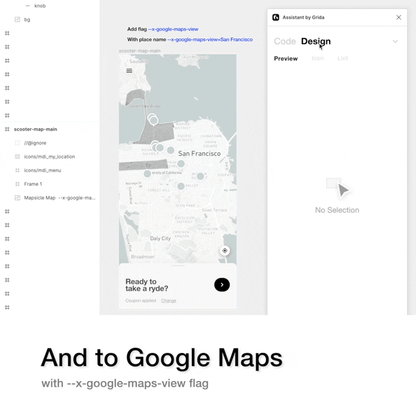Viewport: 416px width, 416px height.
Task: Click the Sausalito label on the map
Action: (x=139, y=61)
